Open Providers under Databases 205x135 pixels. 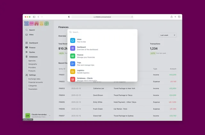(x=32, y=68)
